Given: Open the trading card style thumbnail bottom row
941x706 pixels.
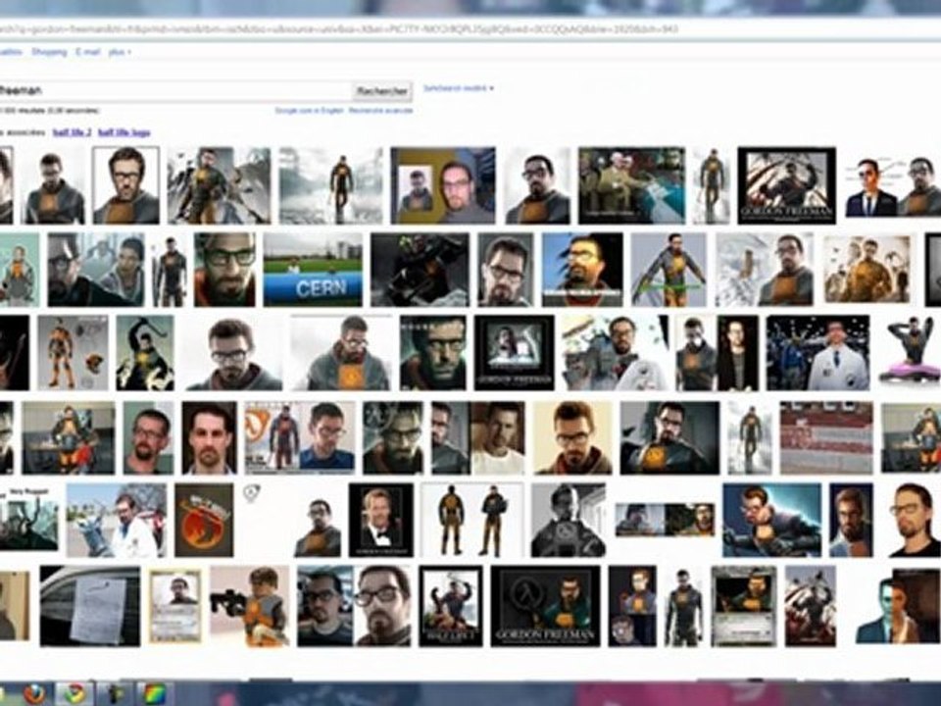Looking at the screenshot, I should (x=174, y=605).
